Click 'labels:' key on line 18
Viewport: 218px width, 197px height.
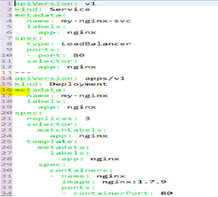[x=46, y=101]
